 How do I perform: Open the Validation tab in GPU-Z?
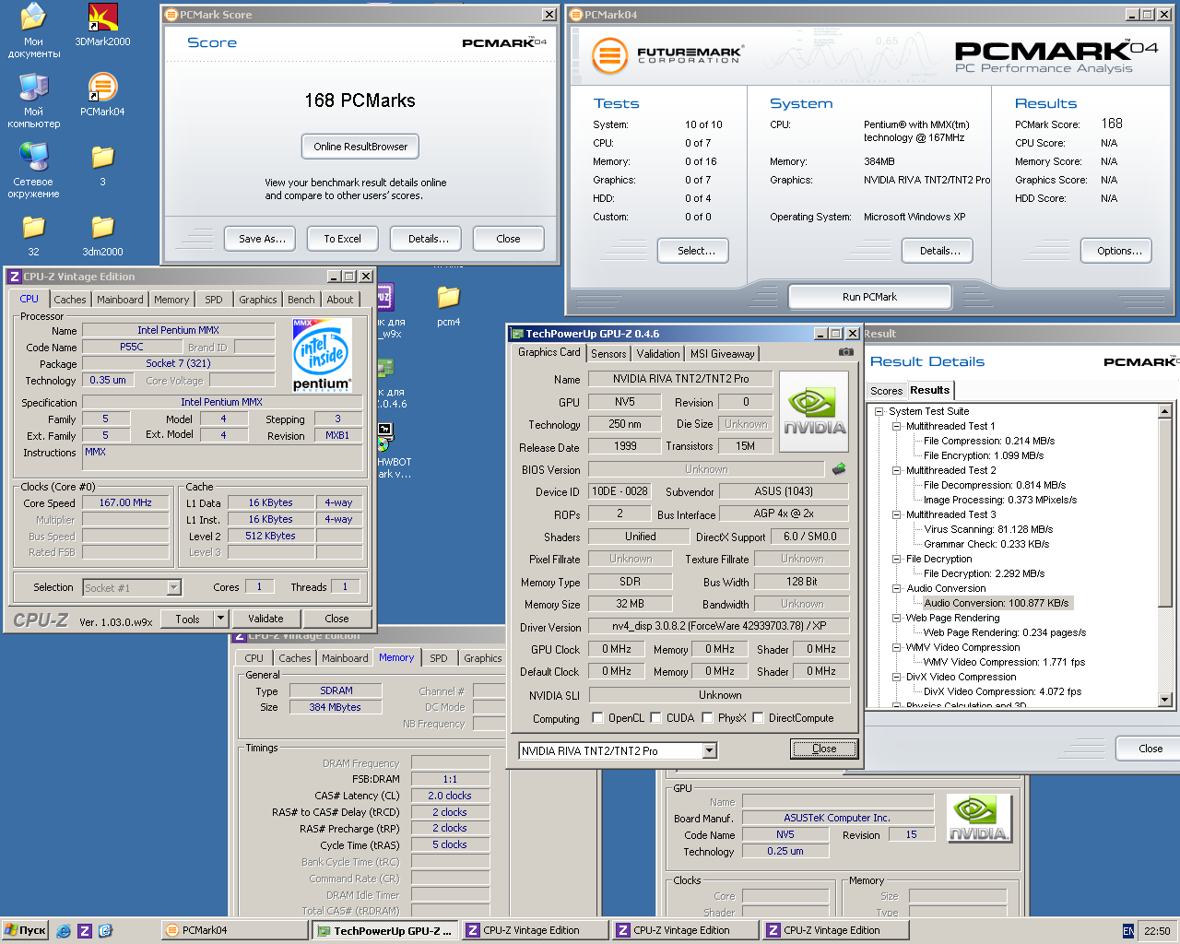click(x=658, y=354)
